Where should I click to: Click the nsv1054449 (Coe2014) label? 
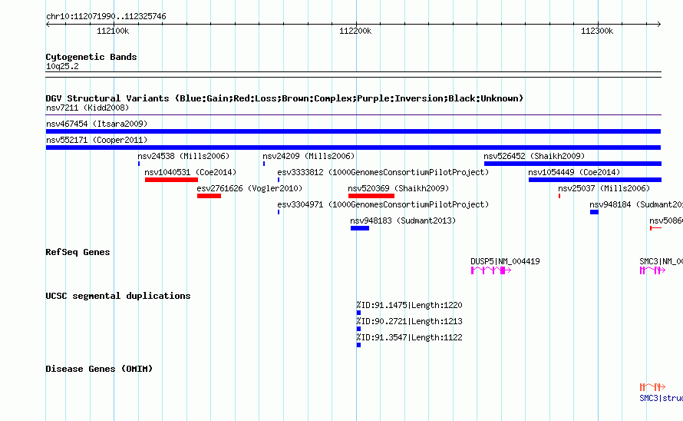click(x=574, y=172)
